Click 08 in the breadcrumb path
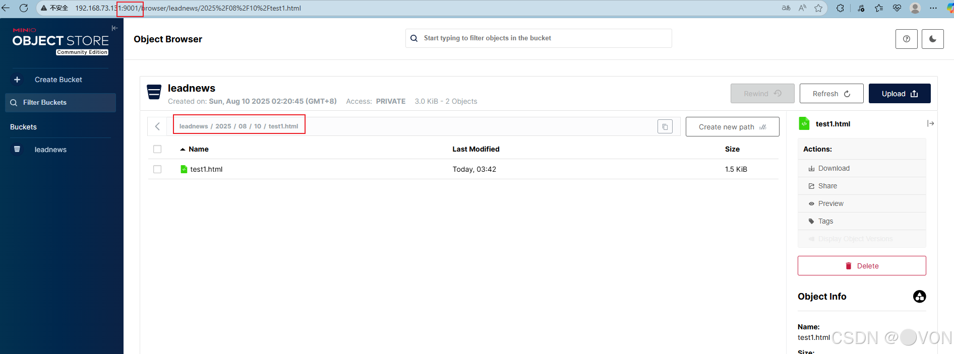954x354 pixels. coord(243,126)
